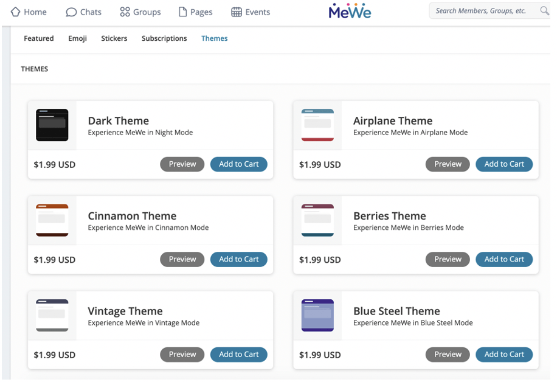
Task: Click the Blue Steel Theme $1.99 USD price
Action: click(320, 355)
